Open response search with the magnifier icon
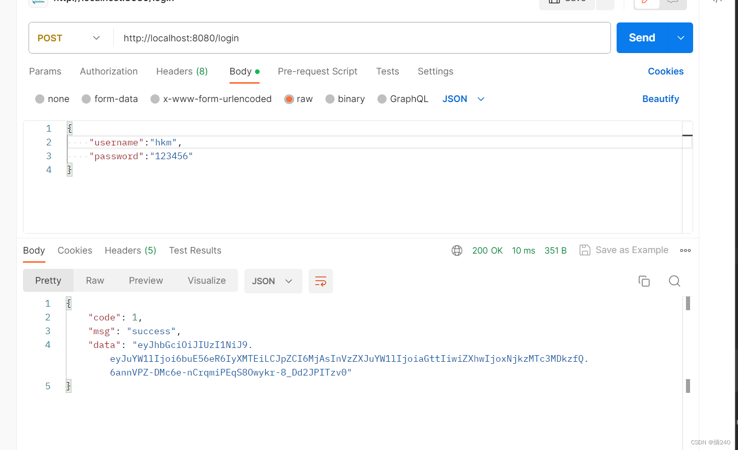 (674, 281)
